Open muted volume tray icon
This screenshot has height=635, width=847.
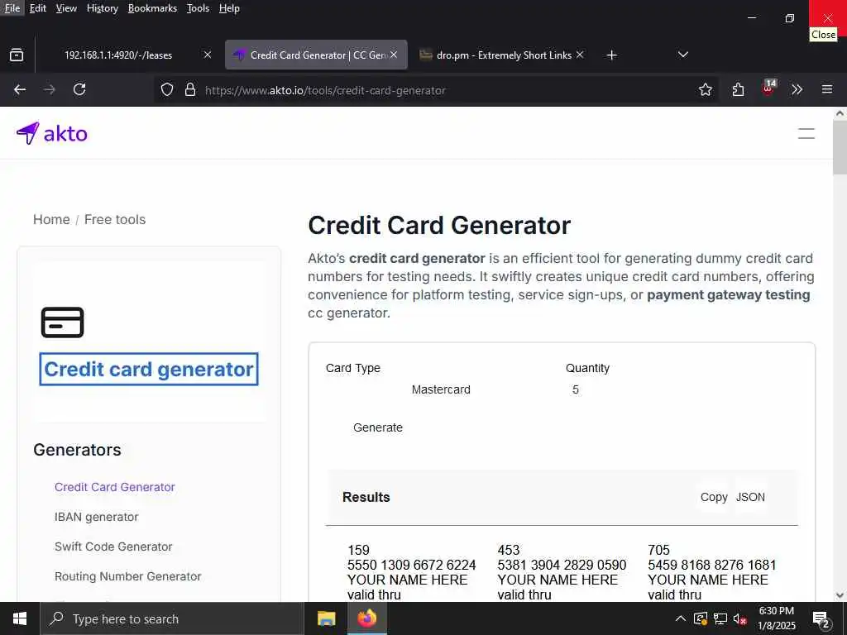click(x=740, y=618)
